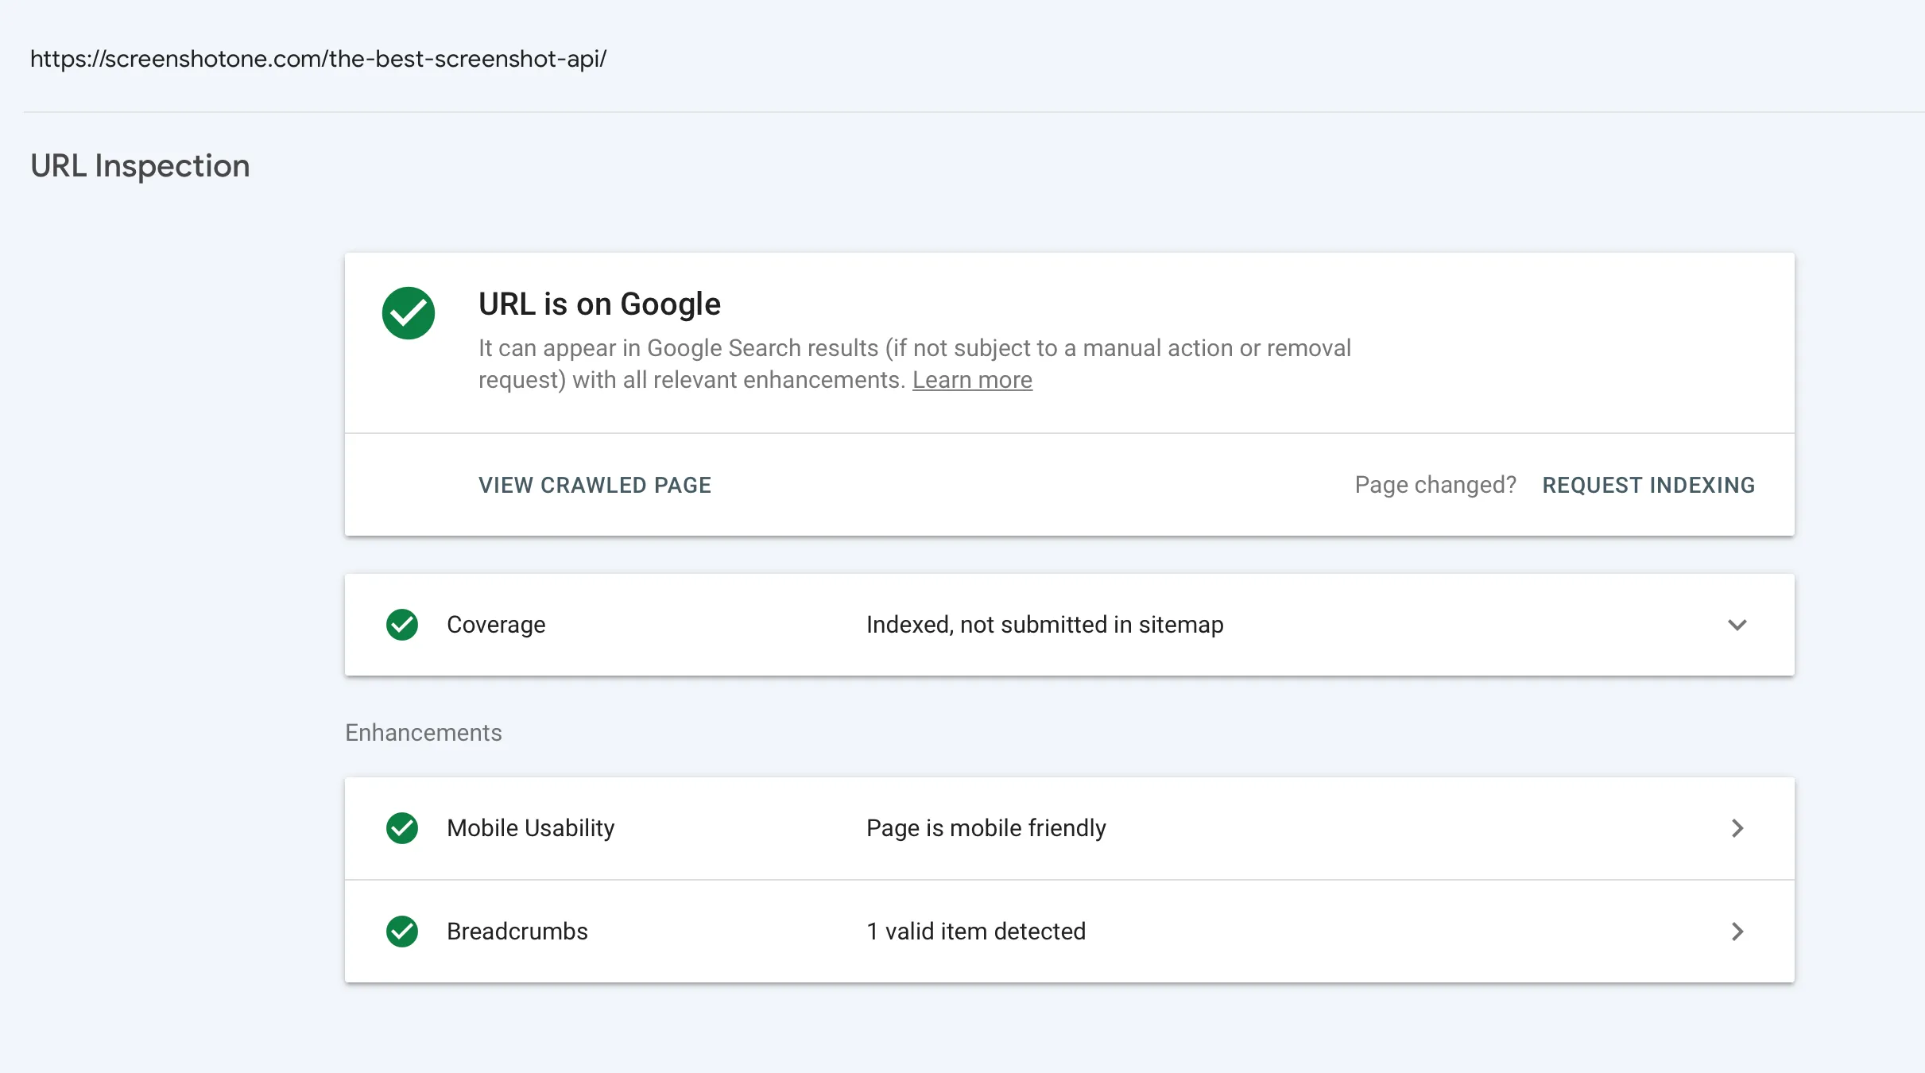Screen dimensions: 1925x1073
Task: Click the Mobile Usability check icon
Action: point(401,828)
